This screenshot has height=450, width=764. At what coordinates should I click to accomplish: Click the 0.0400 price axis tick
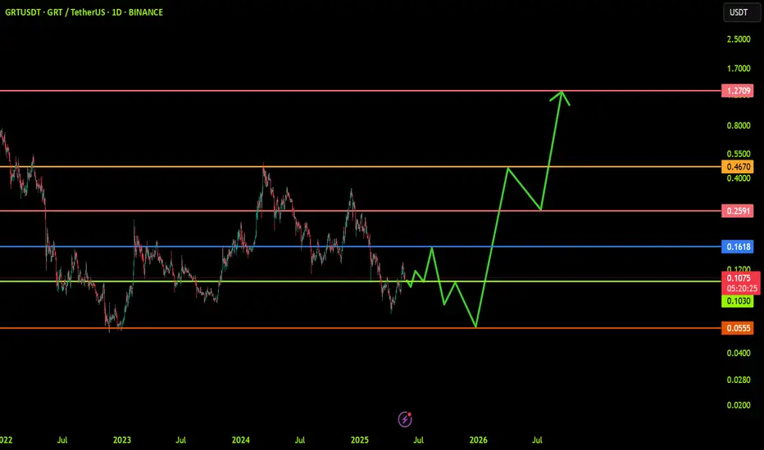[739, 353]
